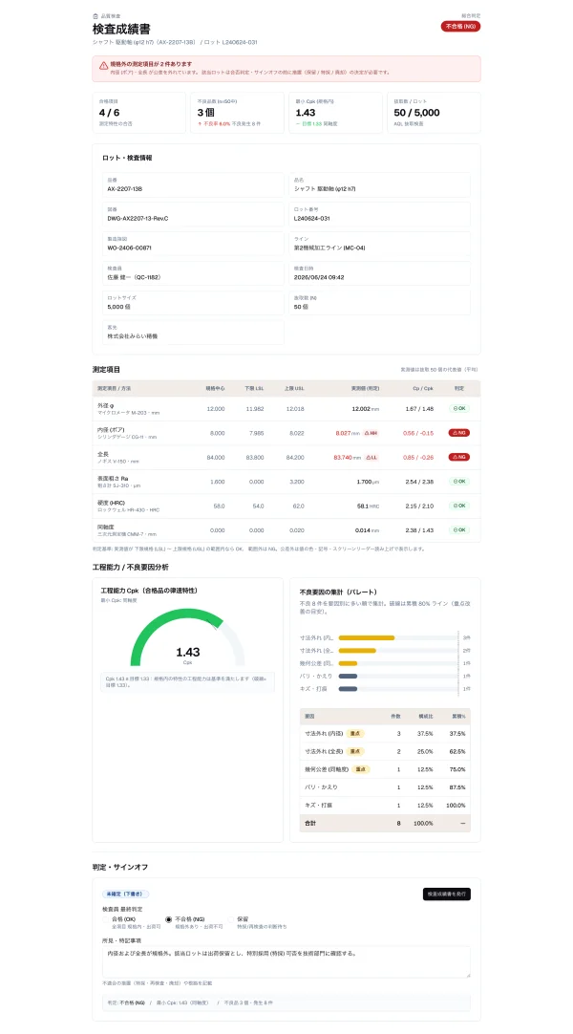Click the red up-arrow icon beside 不良率
The width and height of the screenshot is (573, 1034).
tap(200, 123)
